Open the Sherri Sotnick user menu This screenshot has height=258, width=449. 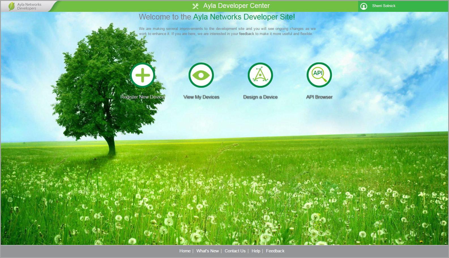pyautogui.click(x=384, y=6)
